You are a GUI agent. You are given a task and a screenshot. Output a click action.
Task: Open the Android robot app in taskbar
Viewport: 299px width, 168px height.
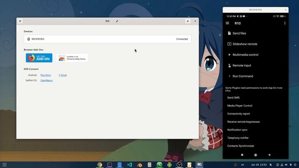point(169,165)
